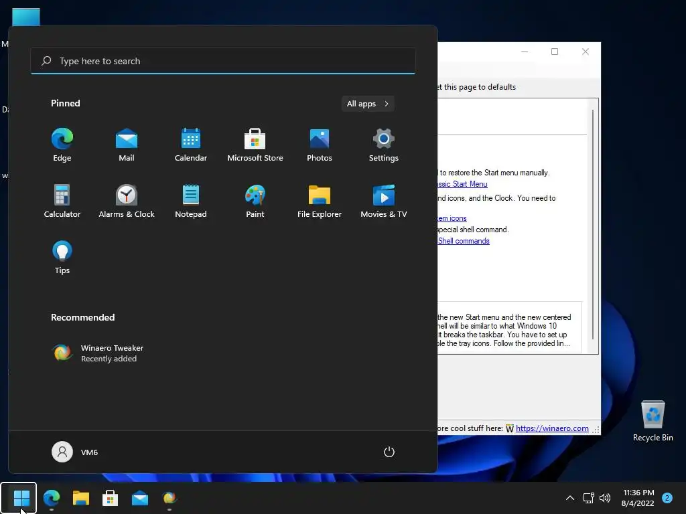Screen dimensions: 686x514
Task: Launch the pinned Mail app
Action: click(127, 145)
